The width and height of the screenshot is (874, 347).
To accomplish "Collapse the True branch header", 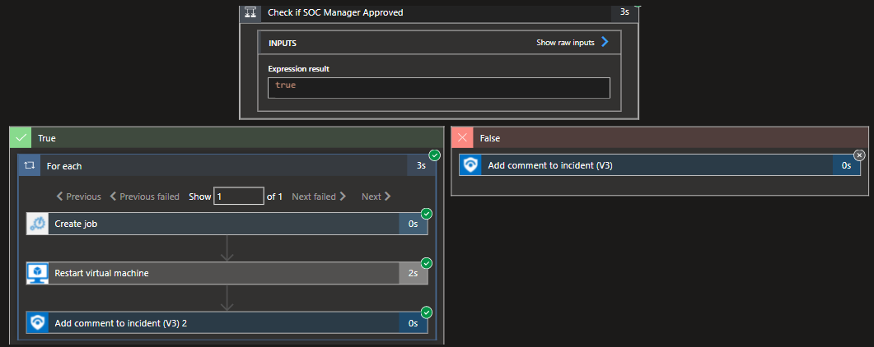I will coord(227,138).
